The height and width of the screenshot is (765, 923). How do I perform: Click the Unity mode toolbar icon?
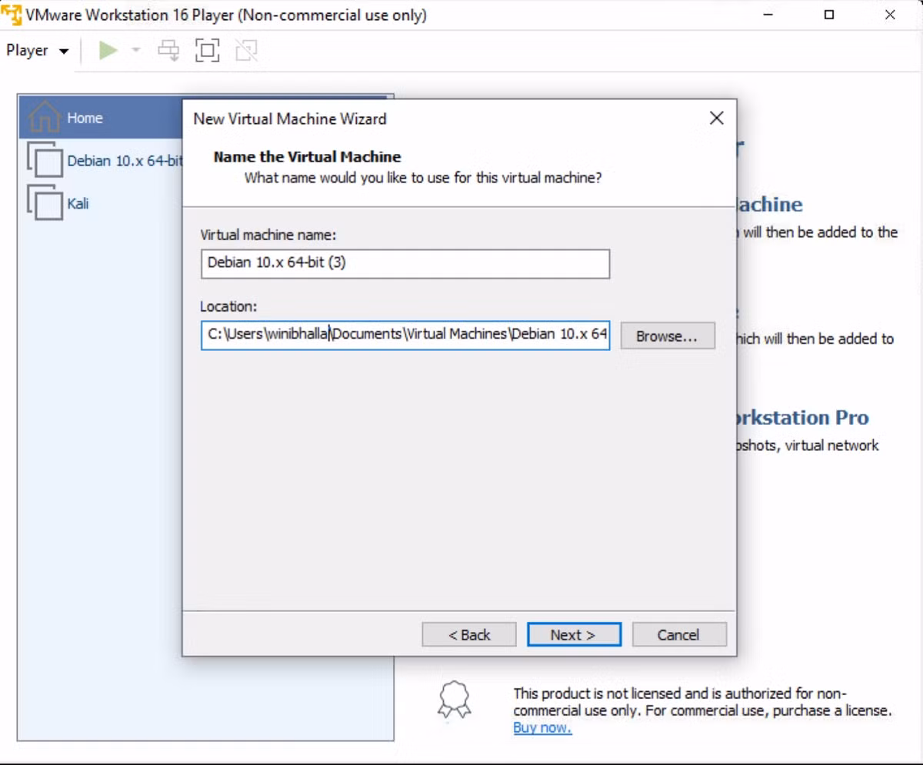coord(246,51)
